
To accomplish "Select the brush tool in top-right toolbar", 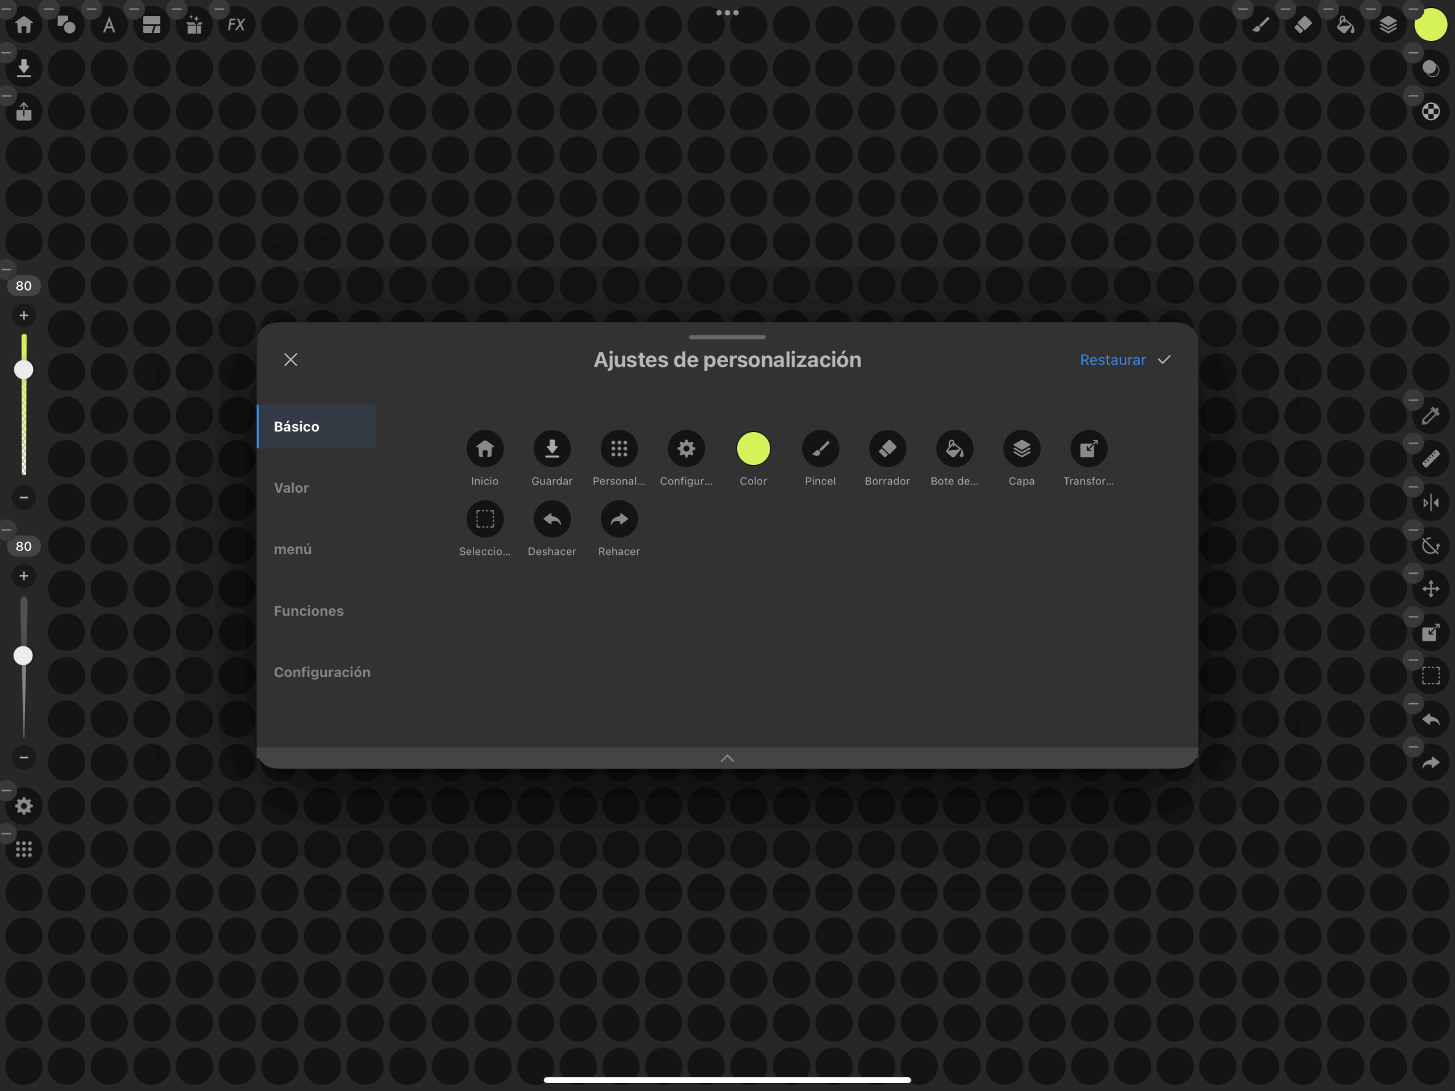I will coord(1260,25).
